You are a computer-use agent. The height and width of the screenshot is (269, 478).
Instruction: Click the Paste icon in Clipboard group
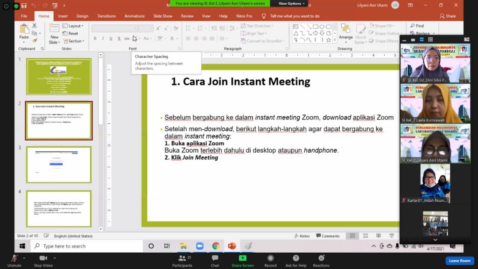click(x=24, y=32)
